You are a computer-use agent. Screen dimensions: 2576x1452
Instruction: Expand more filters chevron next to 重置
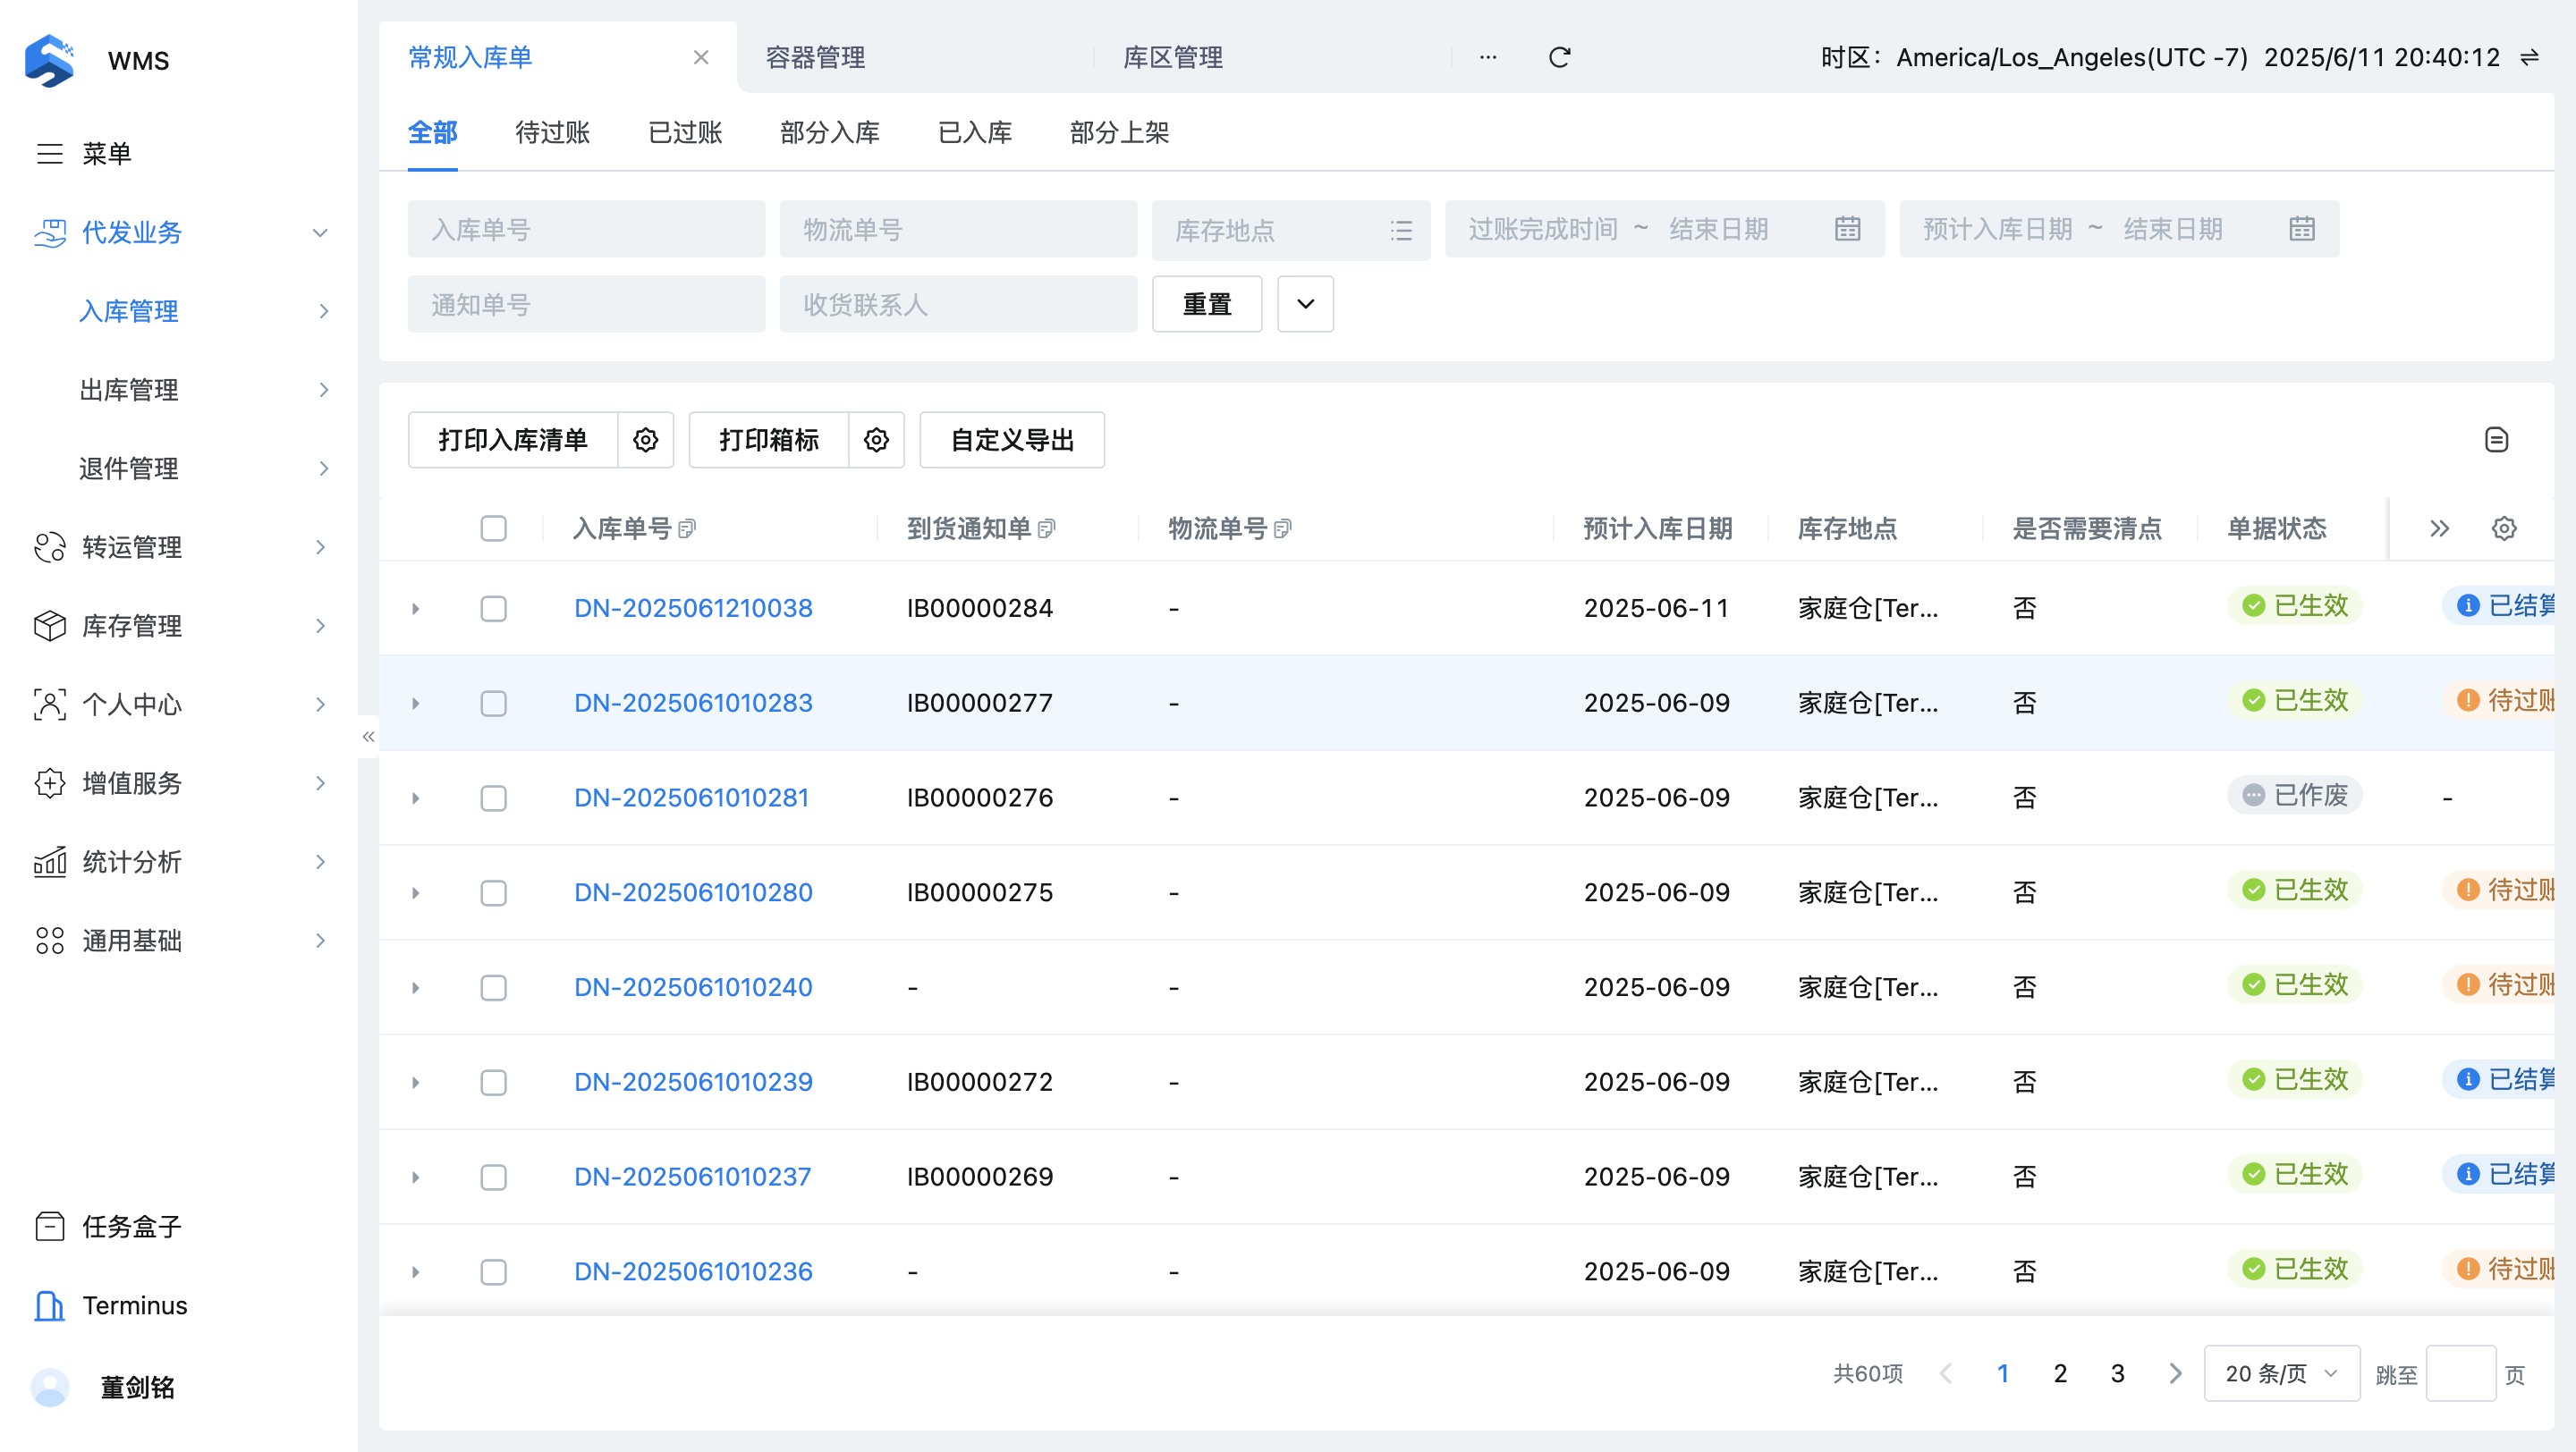(1305, 304)
